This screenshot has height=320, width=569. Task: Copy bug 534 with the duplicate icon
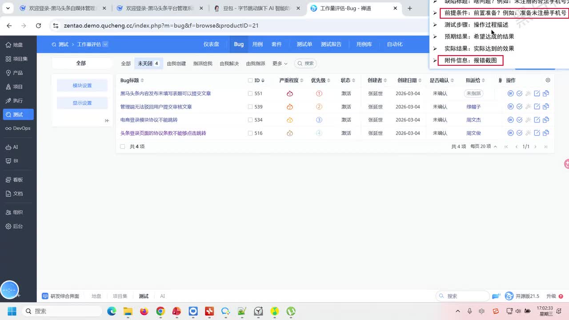pyautogui.click(x=546, y=120)
